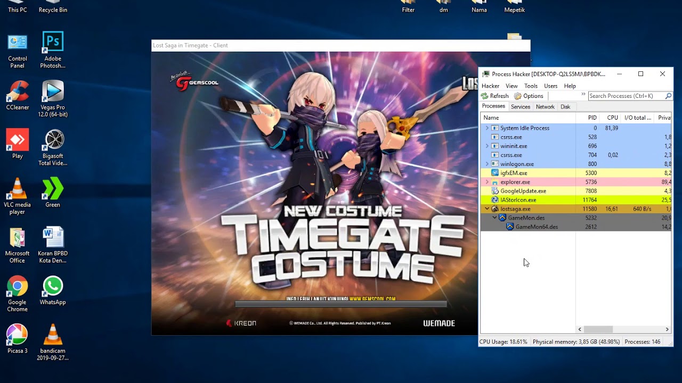Open Recycle Bin on the desktop

tap(53, 6)
